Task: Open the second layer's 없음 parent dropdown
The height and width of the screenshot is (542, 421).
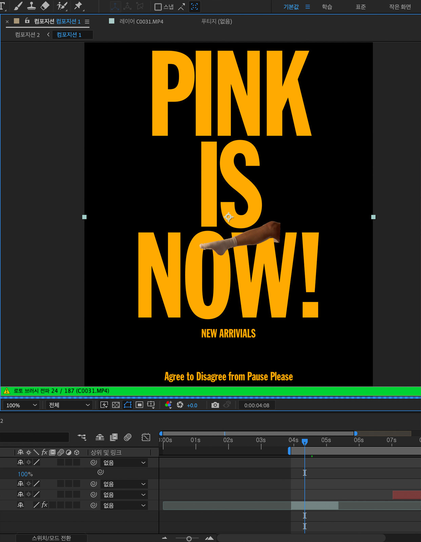Action: [124, 484]
